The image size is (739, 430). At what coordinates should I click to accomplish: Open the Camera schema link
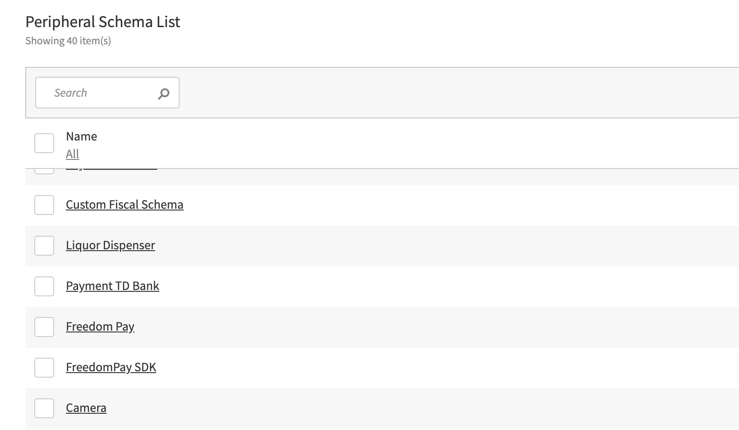click(86, 408)
